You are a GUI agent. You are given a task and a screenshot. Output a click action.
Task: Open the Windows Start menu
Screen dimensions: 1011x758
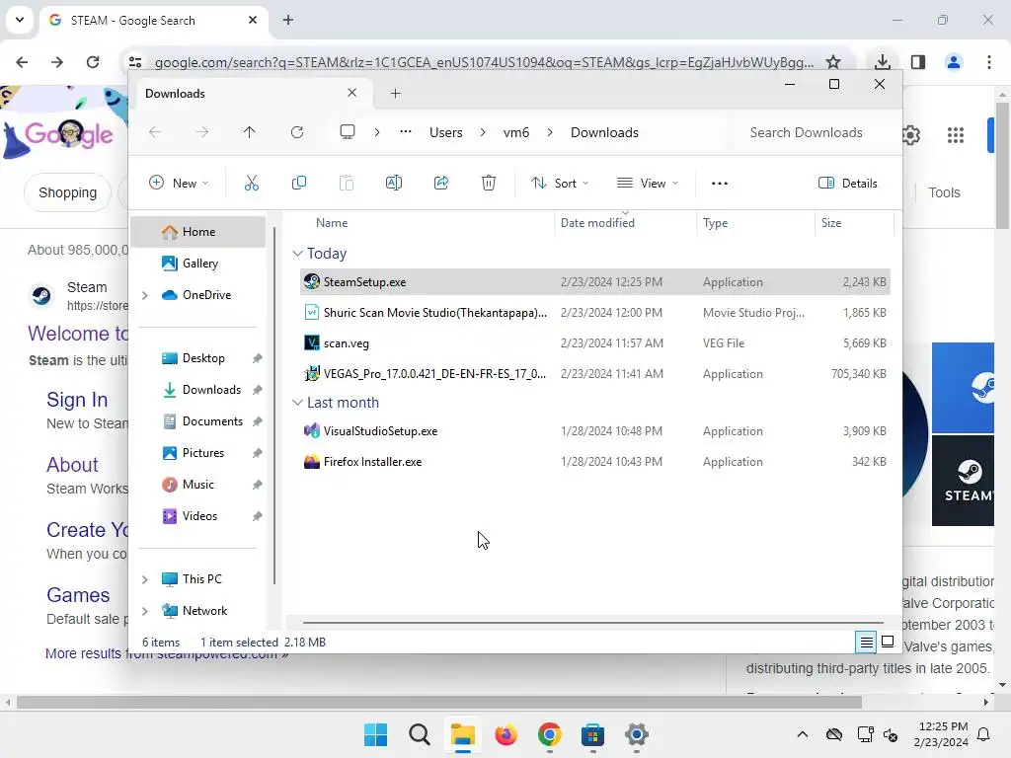tap(376, 734)
